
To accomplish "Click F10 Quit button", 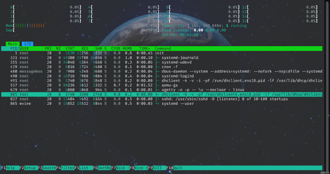I will 174,168.
